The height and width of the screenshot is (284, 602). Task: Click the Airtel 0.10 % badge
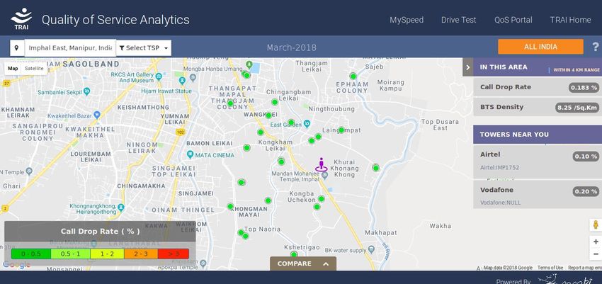[586, 157]
